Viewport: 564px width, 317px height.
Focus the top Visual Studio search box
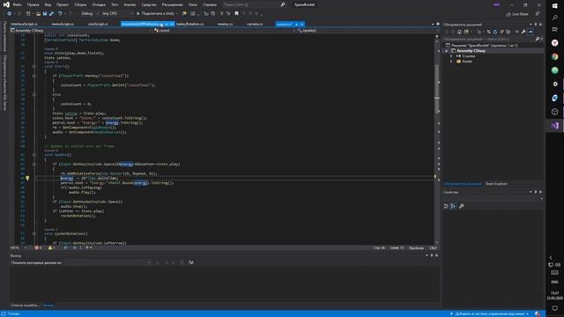[254, 4]
